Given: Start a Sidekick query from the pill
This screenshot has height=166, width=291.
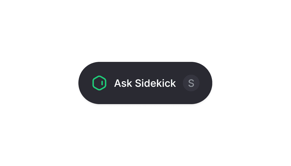Looking at the screenshot, I should (145, 83).
